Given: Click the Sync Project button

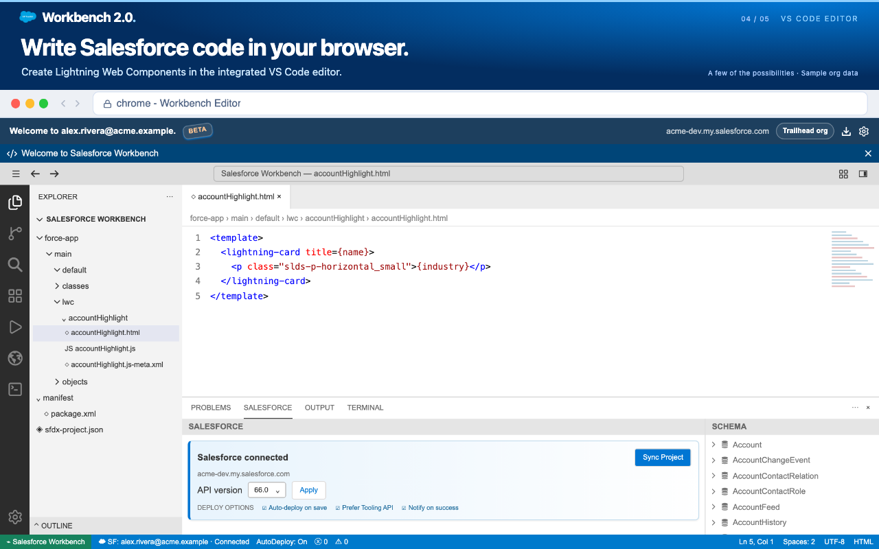Looking at the screenshot, I should pyautogui.click(x=663, y=457).
